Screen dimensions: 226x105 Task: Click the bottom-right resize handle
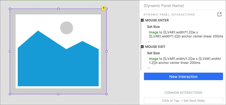pyautogui.click(x=106, y=94)
